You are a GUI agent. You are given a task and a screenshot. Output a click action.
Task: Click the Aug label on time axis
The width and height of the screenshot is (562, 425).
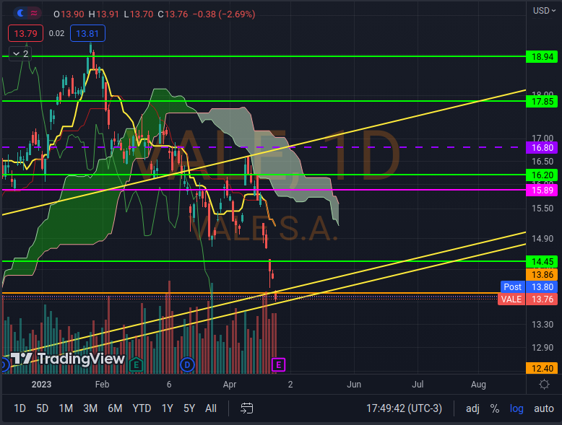pos(478,385)
